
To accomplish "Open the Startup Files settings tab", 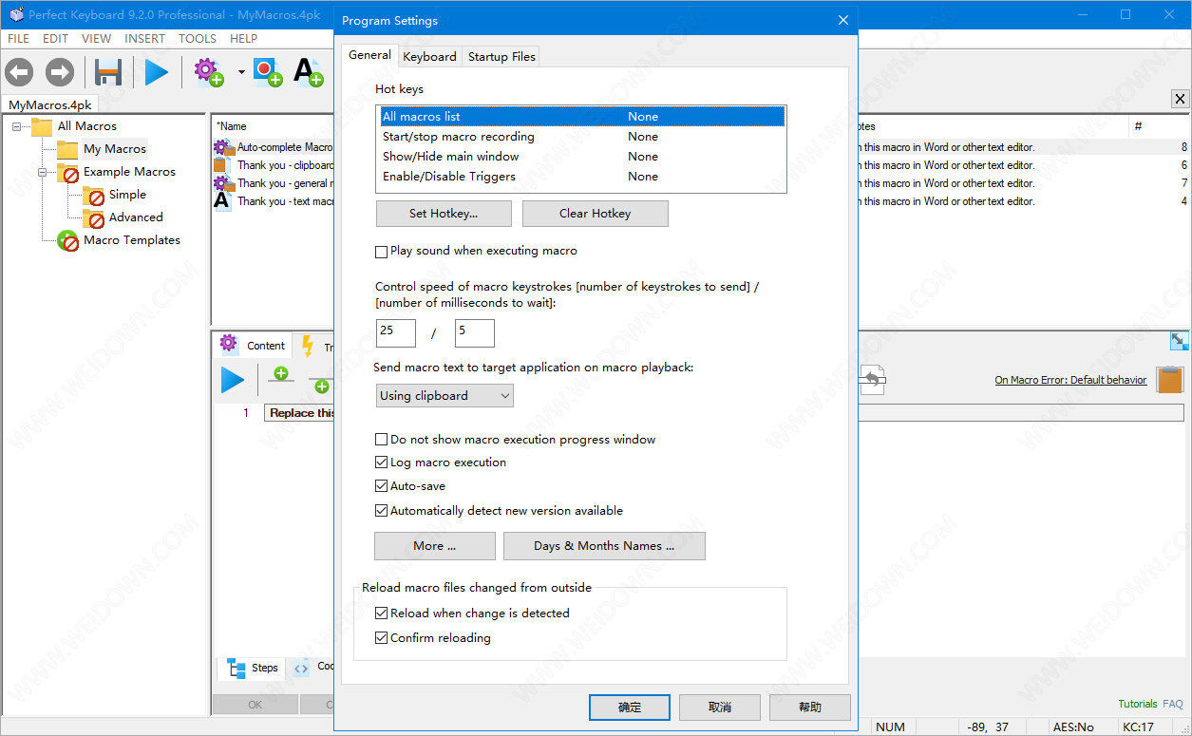I will (501, 57).
